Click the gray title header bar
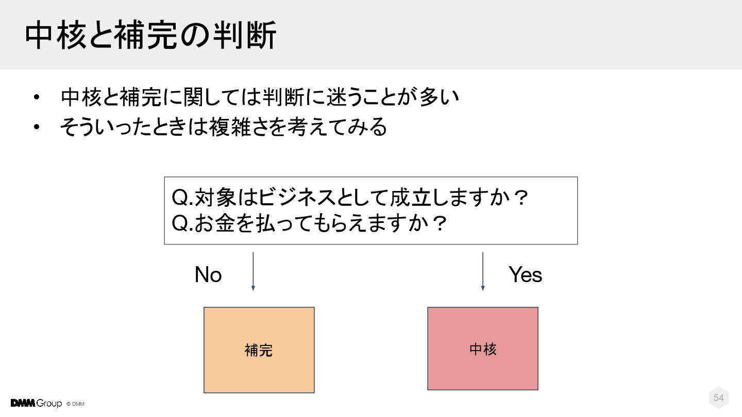Screen dimensions: 742x417 tap(371, 34)
